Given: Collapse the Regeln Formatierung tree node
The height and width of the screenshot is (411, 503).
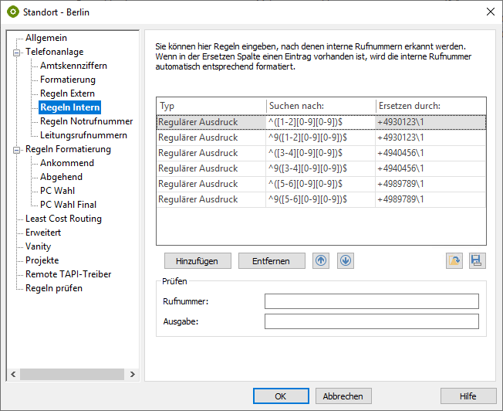Looking at the screenshot, I should [x=15, y=149].
